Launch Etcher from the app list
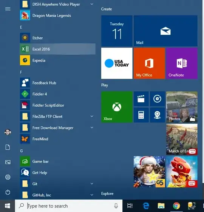This screenshot has width=204, height=212. [x=57, y=38]
